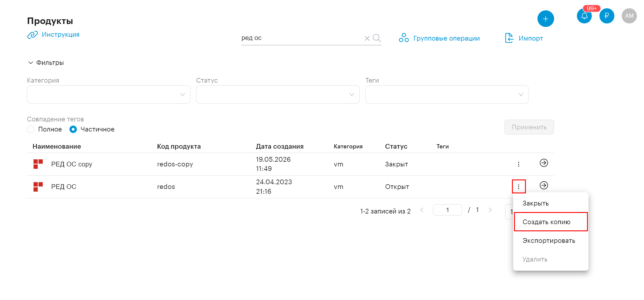The width and height of the screenshot is (644, 300).
Task: Click the Категория column header
Action: [x=348, y=146]
